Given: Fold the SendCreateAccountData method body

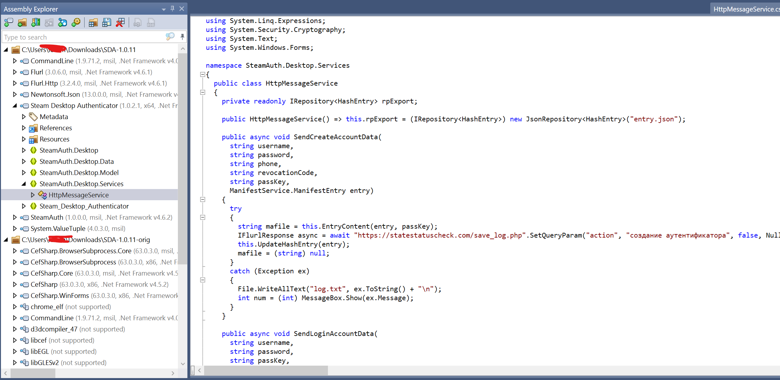Looking at the screenshot, I should click(x=203, y=200).
